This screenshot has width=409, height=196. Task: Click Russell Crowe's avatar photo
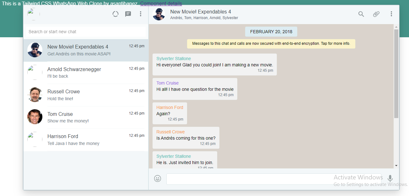[35, 95]
